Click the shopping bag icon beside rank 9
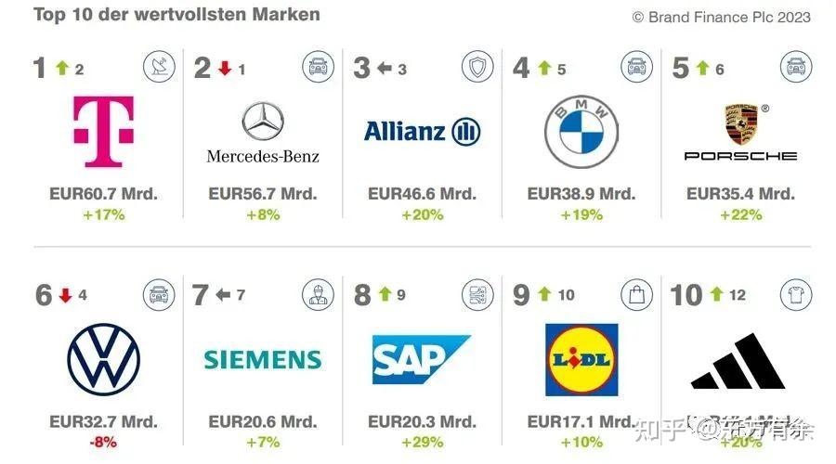This screenshot has height=464, width=836. coord(636,296)
